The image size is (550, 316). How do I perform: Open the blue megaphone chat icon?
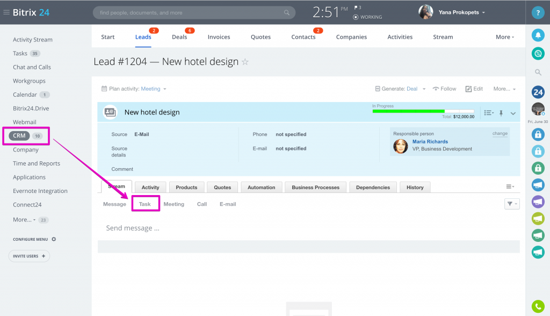tap(538, 185)
